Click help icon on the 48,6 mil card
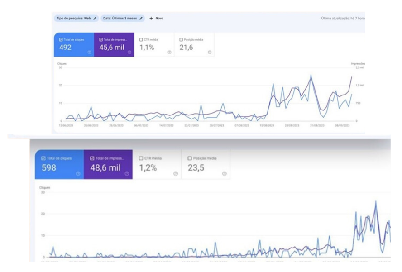Viewport: 402px width, 272px height. tap(127, 173)
